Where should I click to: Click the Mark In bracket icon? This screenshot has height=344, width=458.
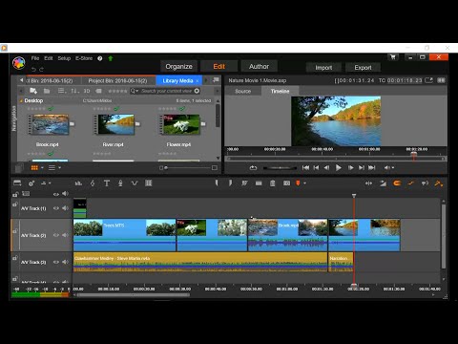(217, 183)
